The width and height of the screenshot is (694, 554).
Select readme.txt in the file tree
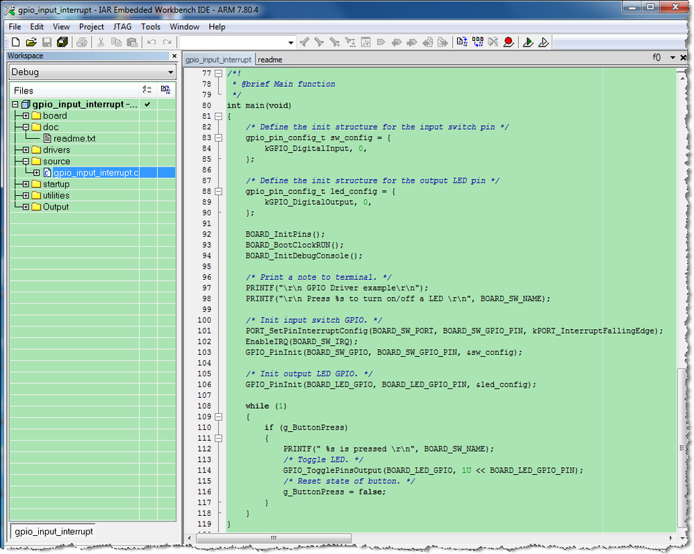point(74,138)
